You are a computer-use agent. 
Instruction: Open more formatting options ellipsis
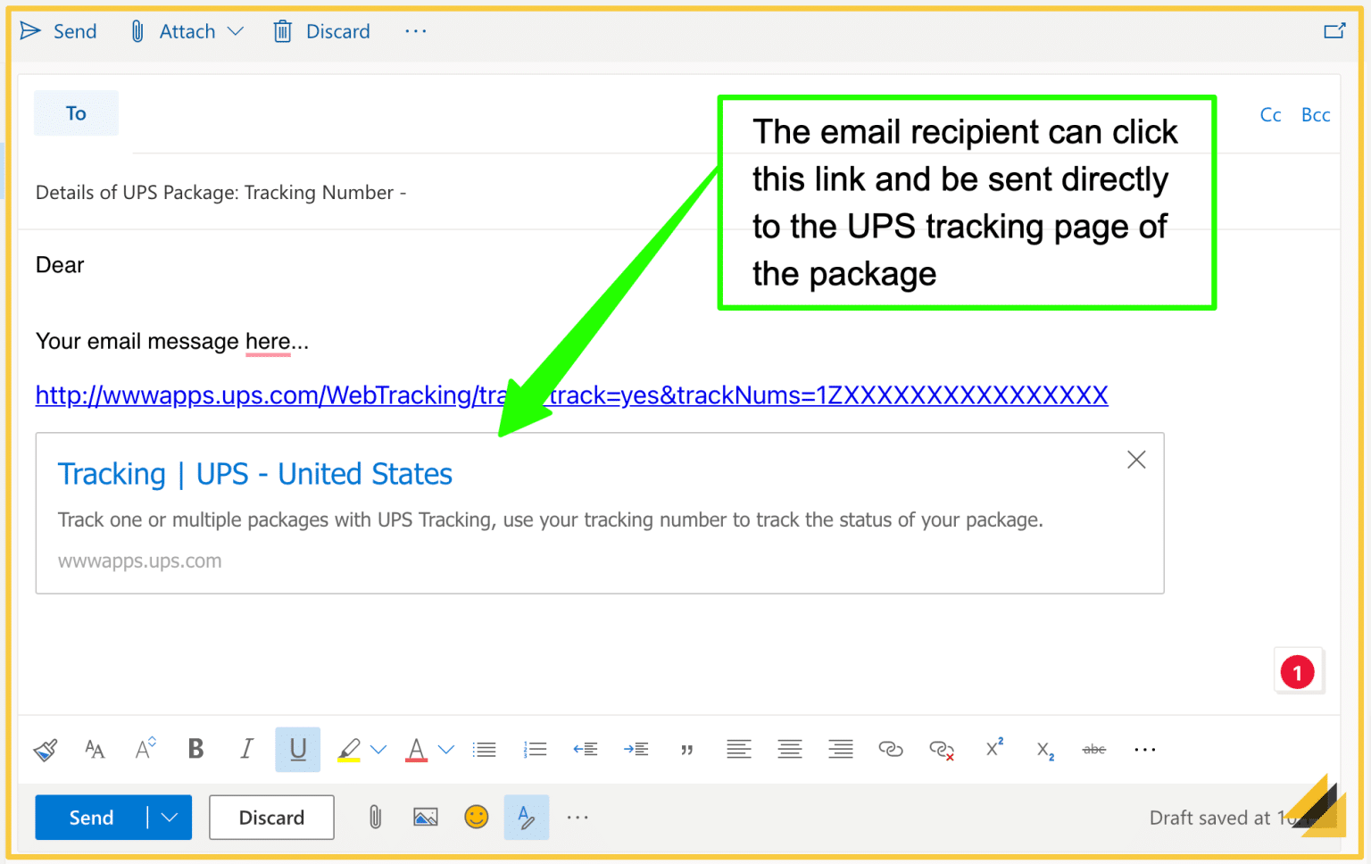point(1145,750)
